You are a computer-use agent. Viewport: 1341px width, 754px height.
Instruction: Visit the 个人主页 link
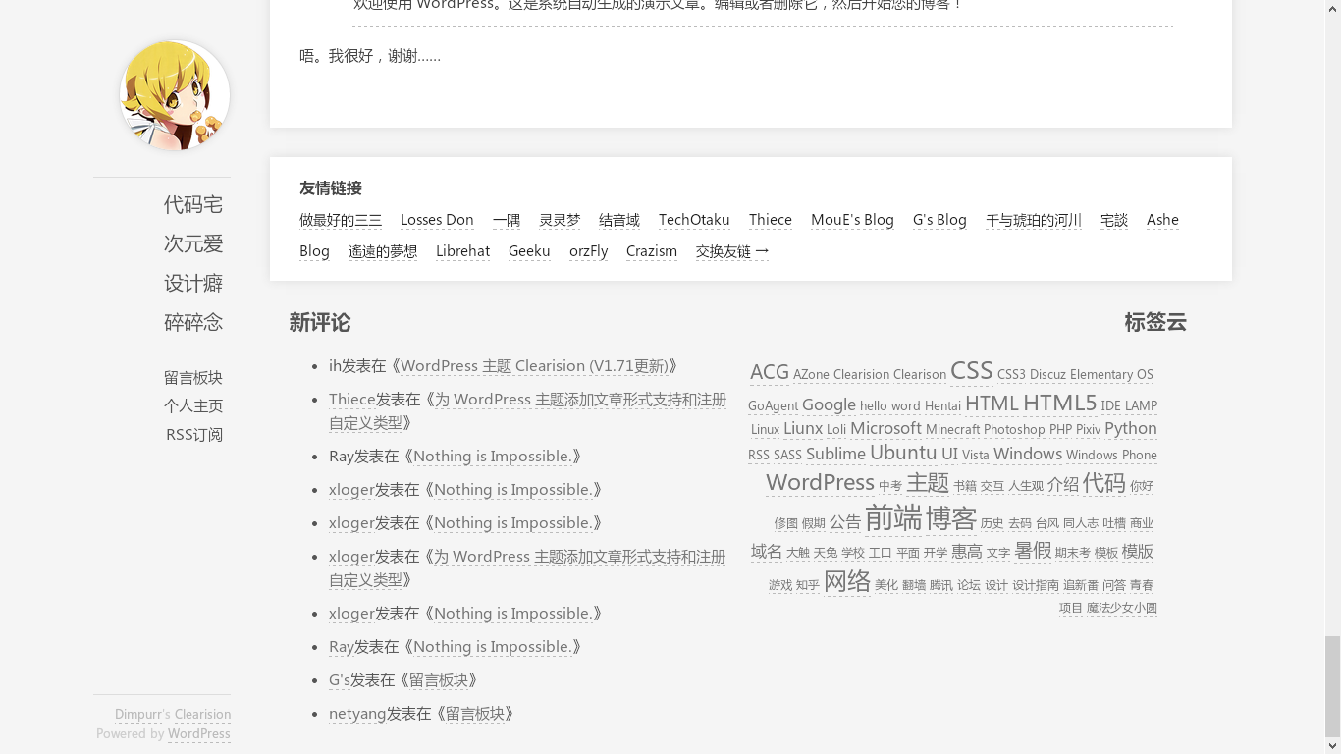(192, 405)
